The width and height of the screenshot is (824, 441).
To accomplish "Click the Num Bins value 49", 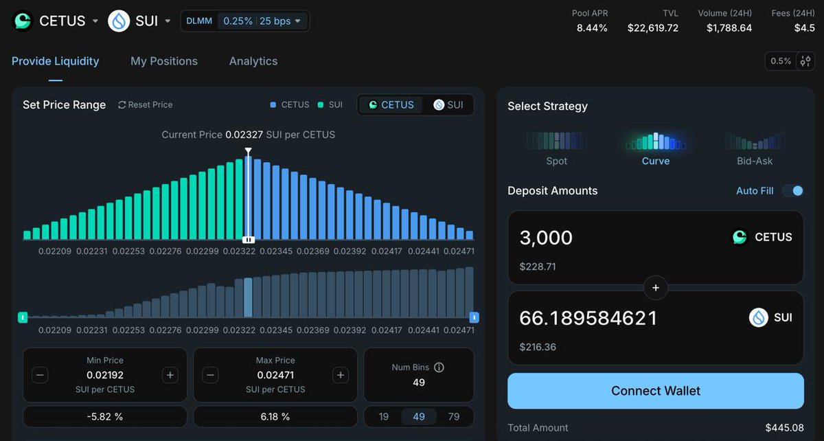I will [419, 383].
